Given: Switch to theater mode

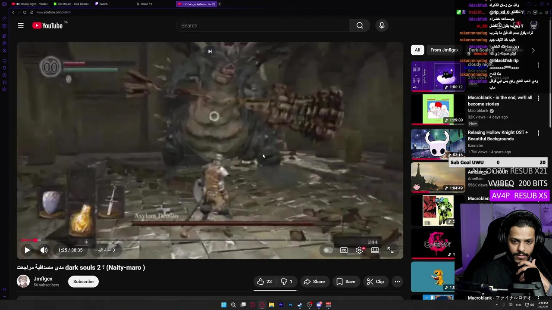Looking at the screenshot, I should pos(375,250).
